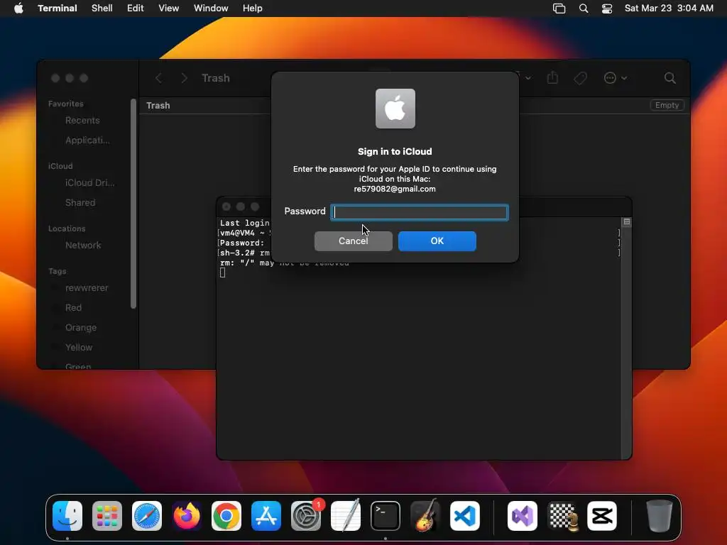Focus the Apple ID Password field
This screenshot has width=727, height=545.
(x=420, y=212)
